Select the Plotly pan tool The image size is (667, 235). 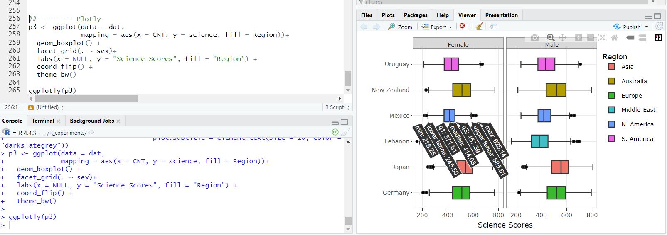click(563, 38)
